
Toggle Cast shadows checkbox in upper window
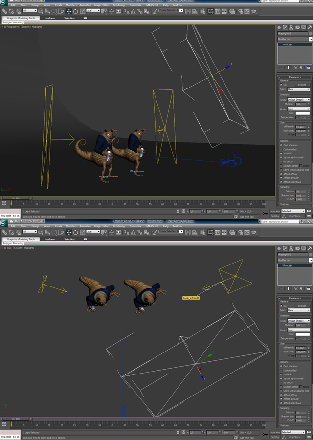pos(281,145)
